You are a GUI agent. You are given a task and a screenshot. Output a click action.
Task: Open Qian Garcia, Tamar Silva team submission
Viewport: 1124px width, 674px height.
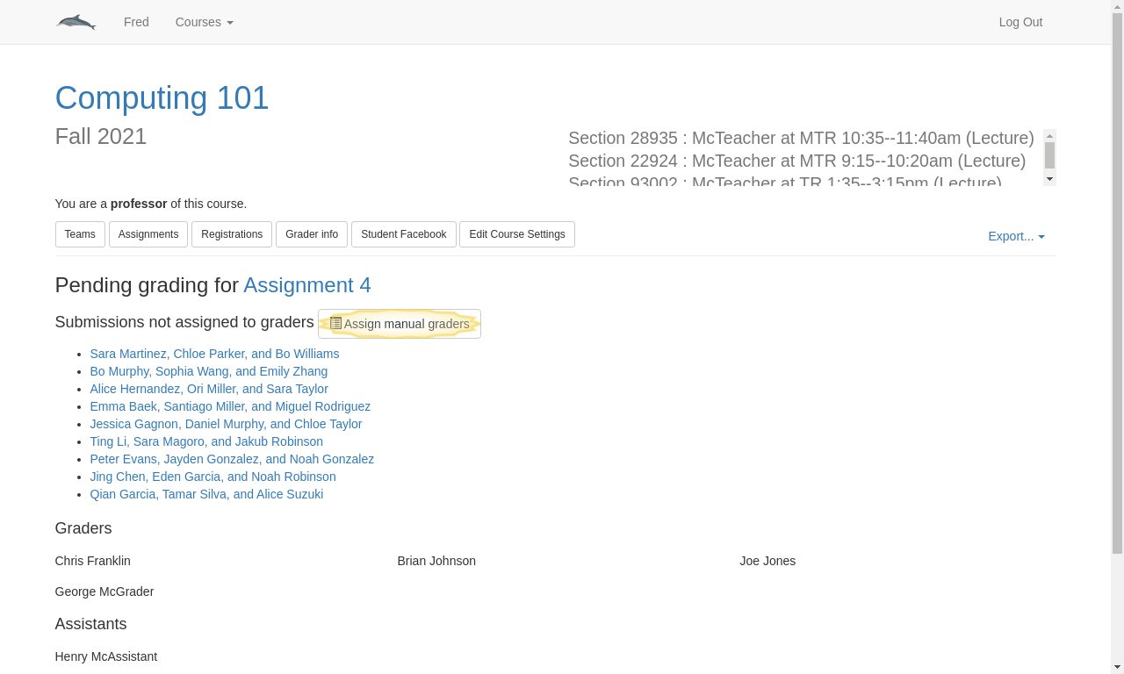206,494
